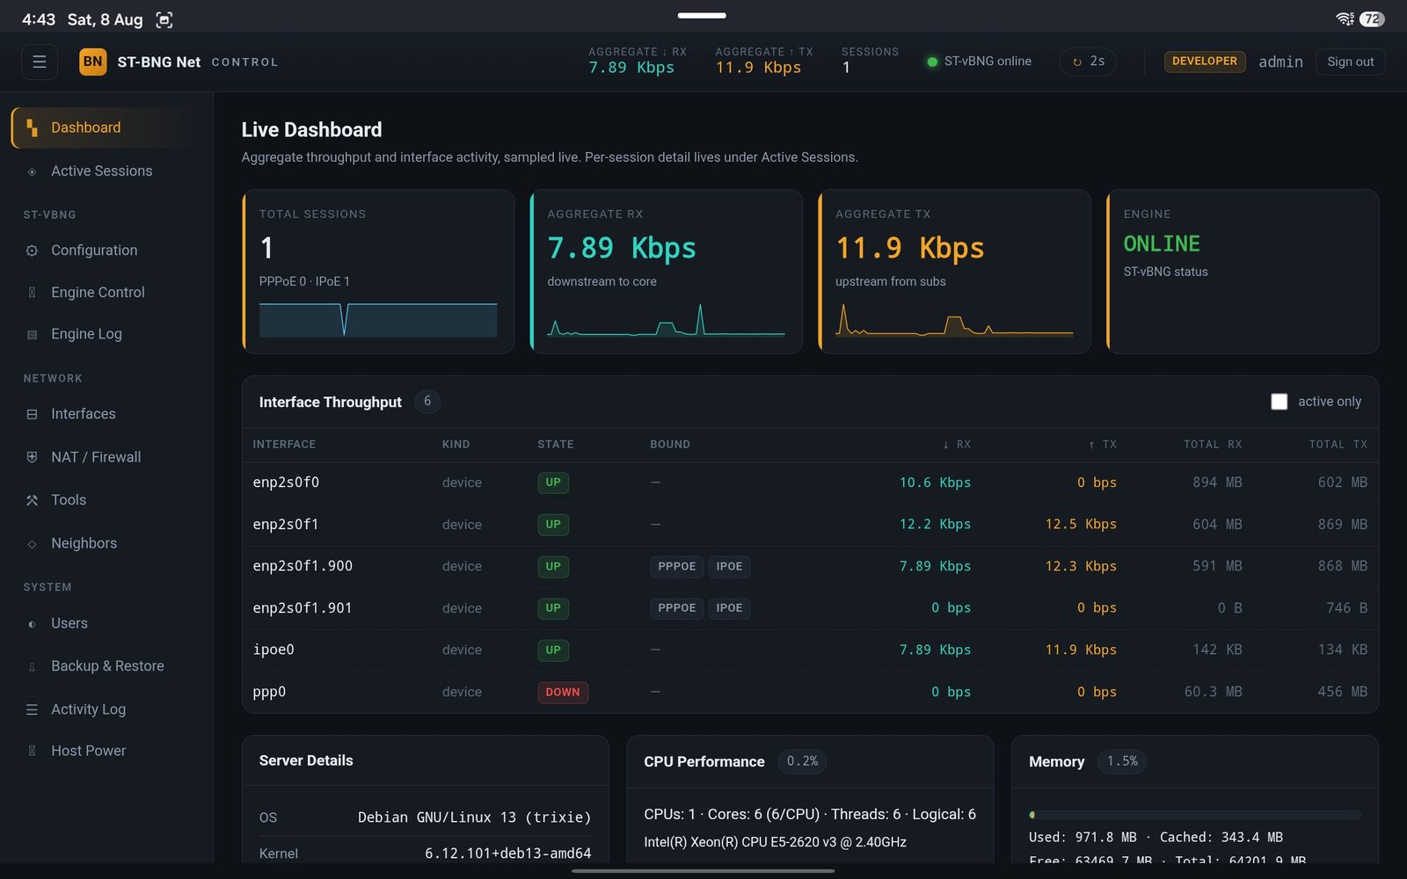The image size is (1407, 879).
Task: Open the 2s refresh interval selector
Action: coord(1088,62)
